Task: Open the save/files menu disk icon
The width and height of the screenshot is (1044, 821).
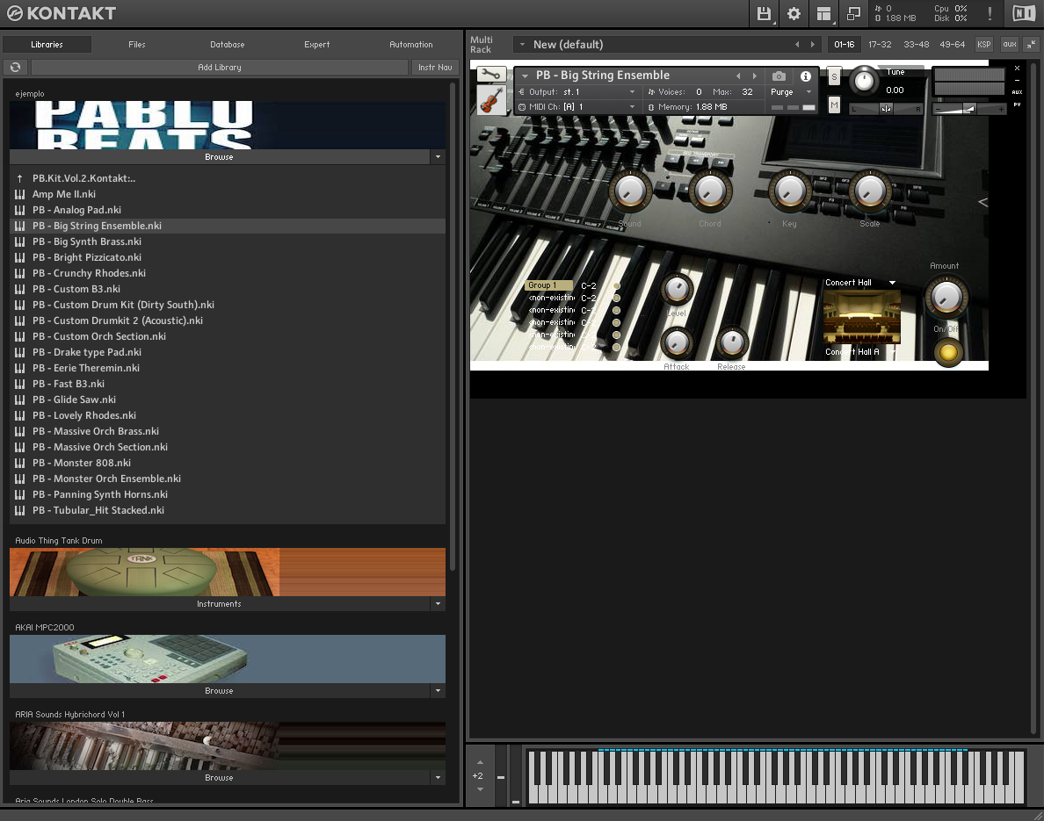Action: point(764,13)
